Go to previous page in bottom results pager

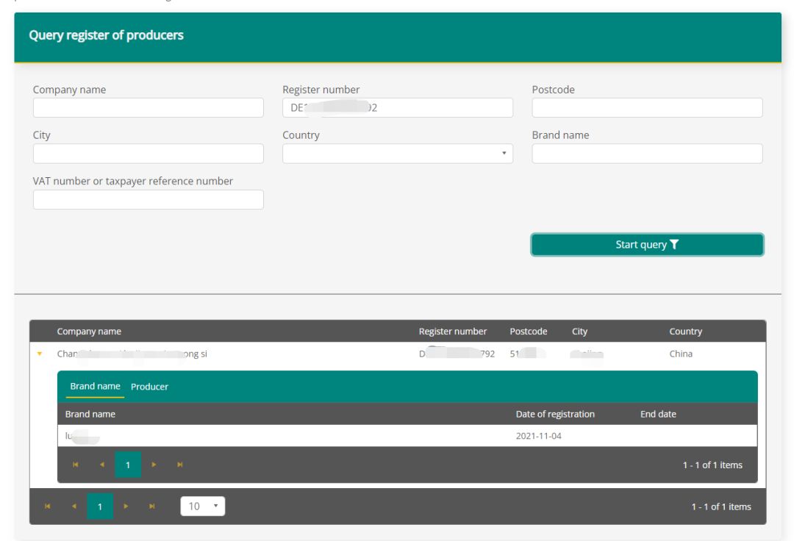point(74,506)
